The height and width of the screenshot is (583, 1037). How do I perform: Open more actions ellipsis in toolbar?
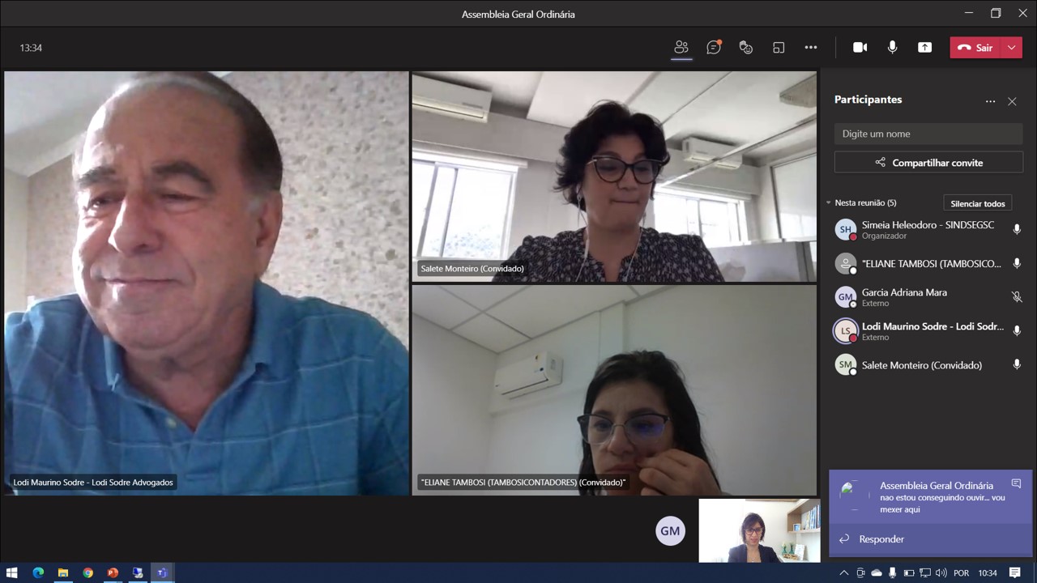(x=811, y=48)
